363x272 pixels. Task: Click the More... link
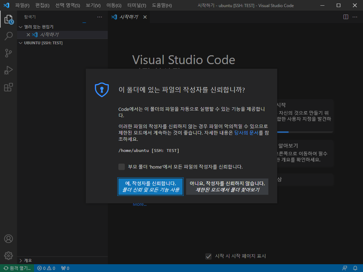point(140,204)
